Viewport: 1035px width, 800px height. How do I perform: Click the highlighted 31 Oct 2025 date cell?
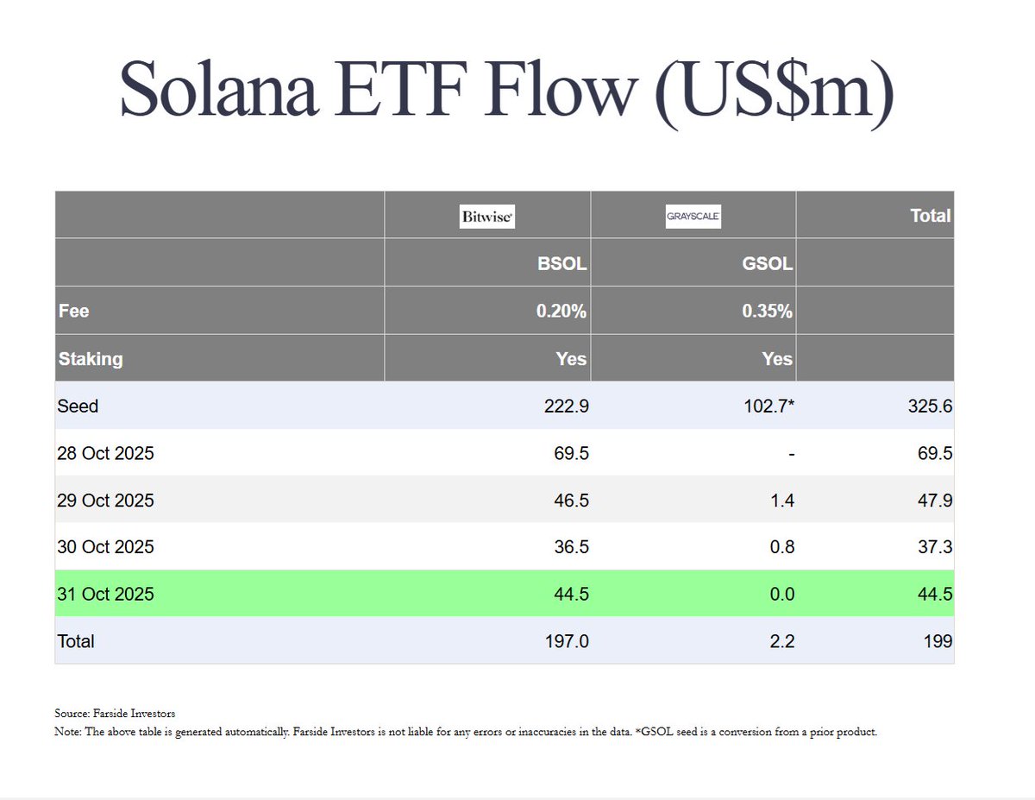pos(105,594)
